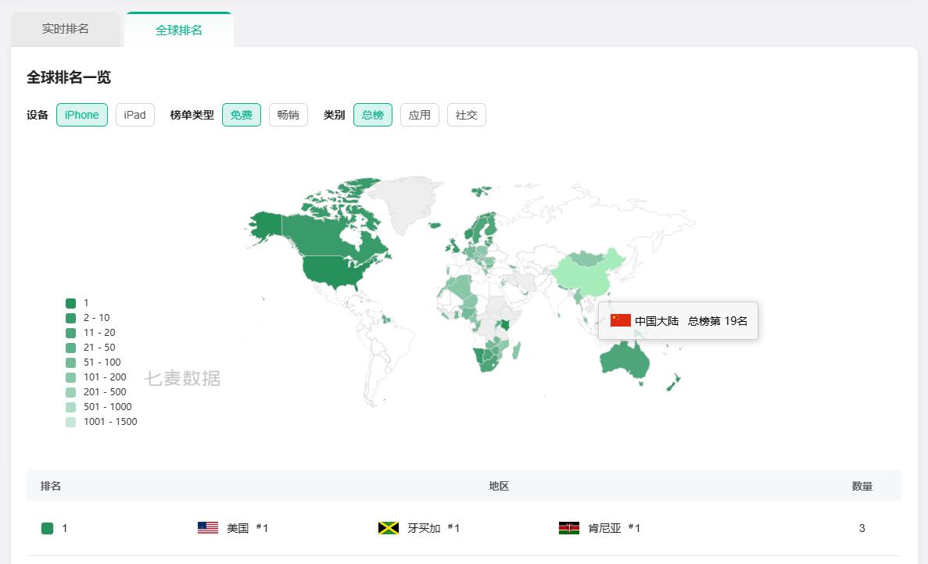Click the China flag in the tooltip
The width and height of the screenshot is (928, 564).
(x=620, y=320)
